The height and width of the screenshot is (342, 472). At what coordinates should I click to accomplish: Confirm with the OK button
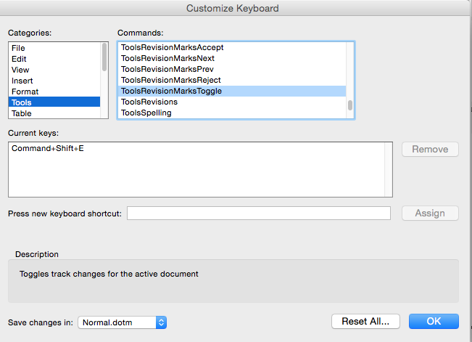434,321
